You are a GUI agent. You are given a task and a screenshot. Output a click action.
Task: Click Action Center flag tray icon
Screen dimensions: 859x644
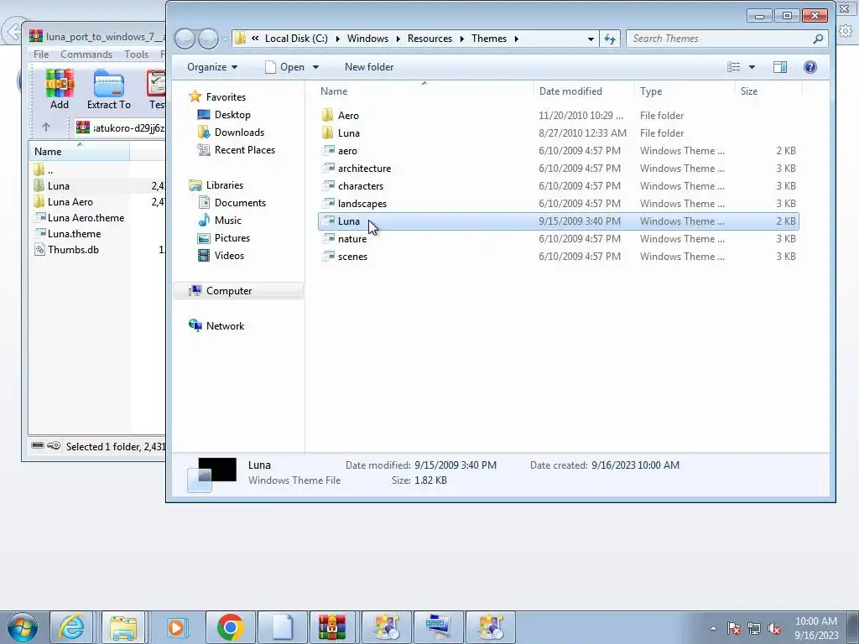[733, 629]
